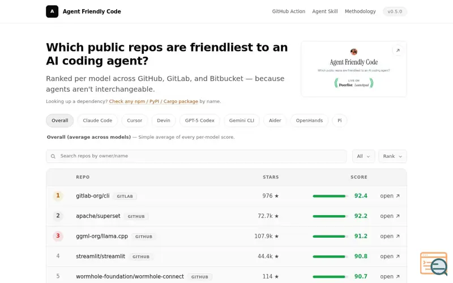453x283 pixels.
Task: Click the rank 2 badge
Action: (58, 216)
